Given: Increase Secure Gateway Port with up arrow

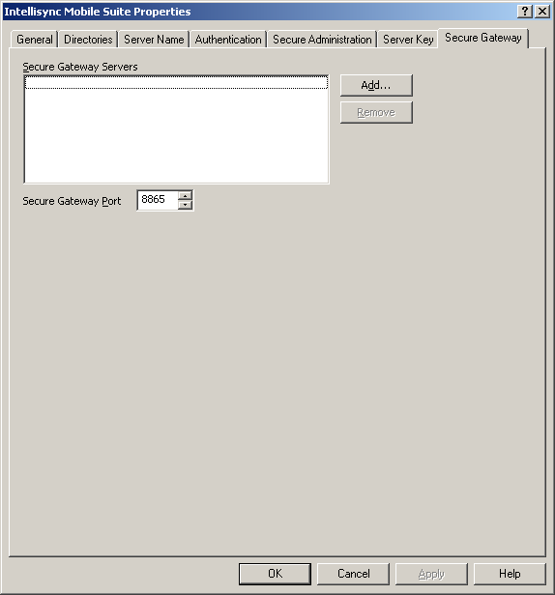Looking at the screenshot, I should (185, 196).
